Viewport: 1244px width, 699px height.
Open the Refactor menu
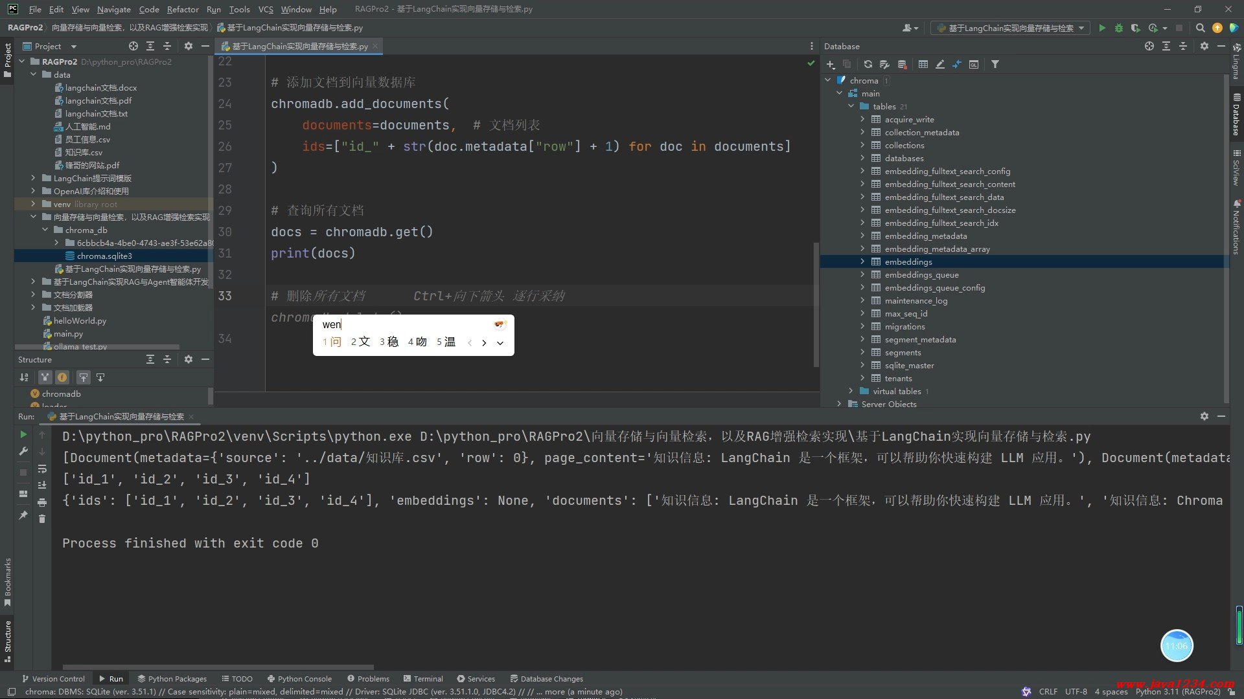click(182, 9)
